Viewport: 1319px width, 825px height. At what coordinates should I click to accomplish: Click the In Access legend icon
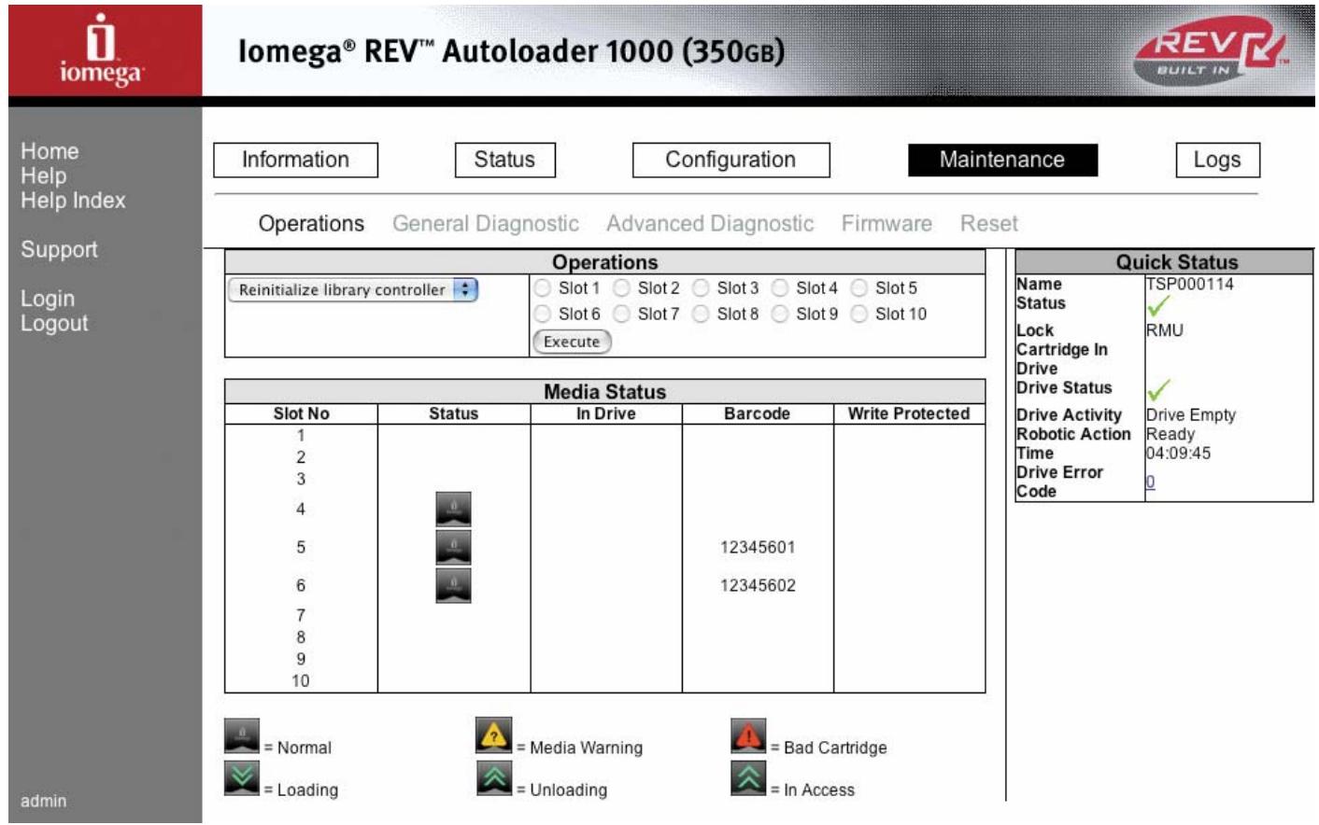(x=748, y=777)
